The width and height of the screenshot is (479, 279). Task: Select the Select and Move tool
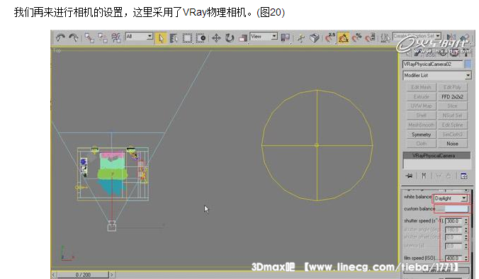pos(216,38)
